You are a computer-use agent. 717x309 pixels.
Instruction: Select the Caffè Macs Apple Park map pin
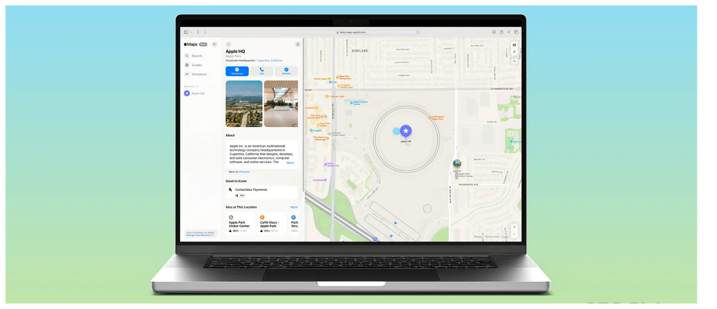tap(430, 118)
